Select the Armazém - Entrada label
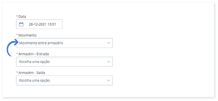Image resolution: width=218 pixels, height=101 pixels. 34,54
